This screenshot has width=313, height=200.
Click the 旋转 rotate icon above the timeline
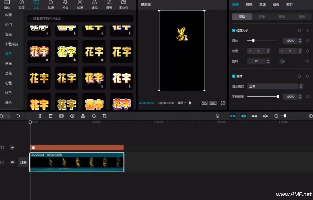click(x=93, y=116)
